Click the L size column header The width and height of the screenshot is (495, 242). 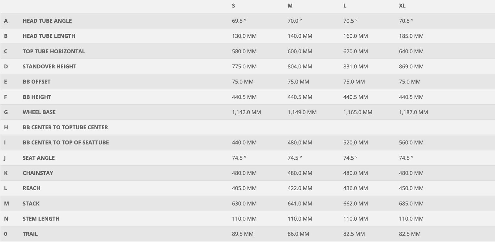[x=345, y=6]
